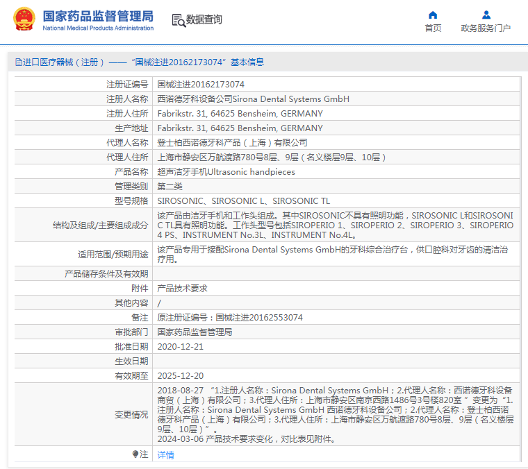Open the 数据查询 search icon
Image resolution: width=528 pixels, height=469 pixels.
pyautogui.click(x=179, y=20)
